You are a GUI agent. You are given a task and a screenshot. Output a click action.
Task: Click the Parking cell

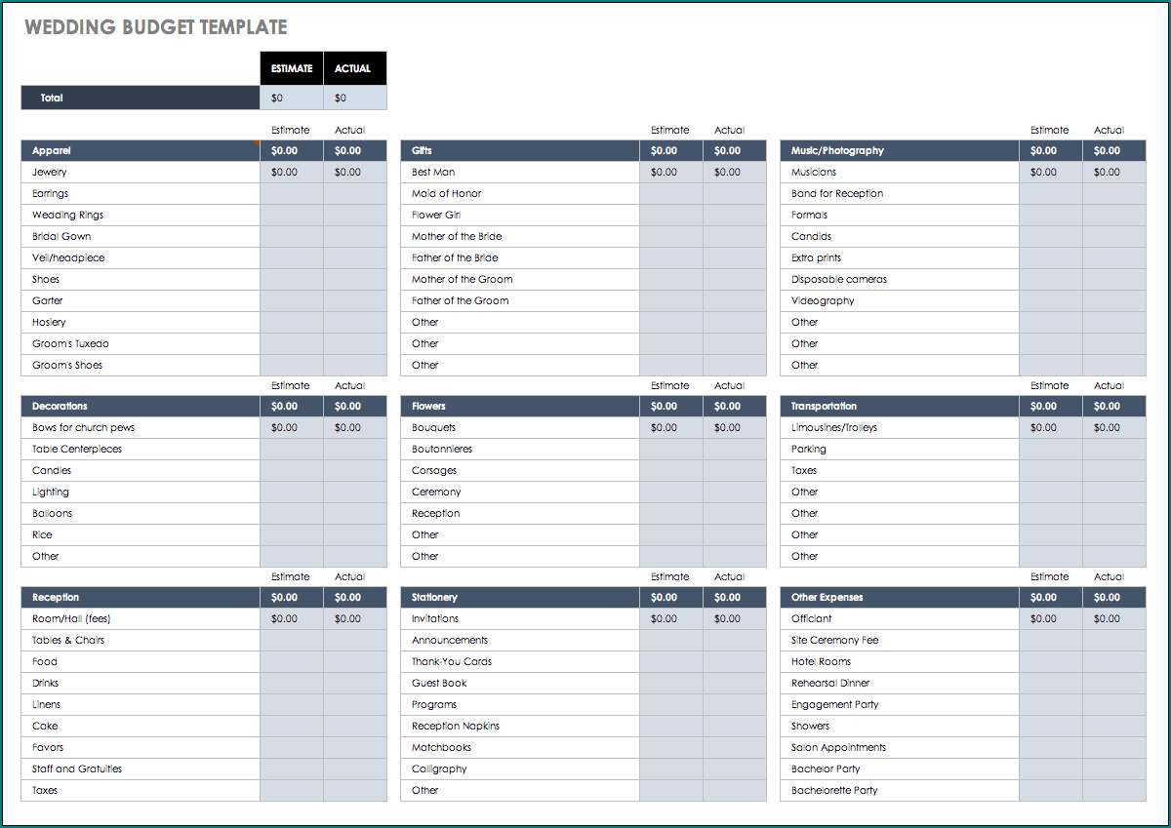pyautogui.click(x=900, y=450)
